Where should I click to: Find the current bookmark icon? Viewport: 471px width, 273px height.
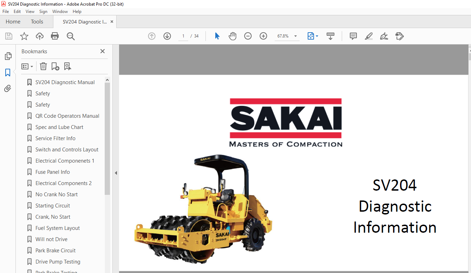(x=67, y=66)
